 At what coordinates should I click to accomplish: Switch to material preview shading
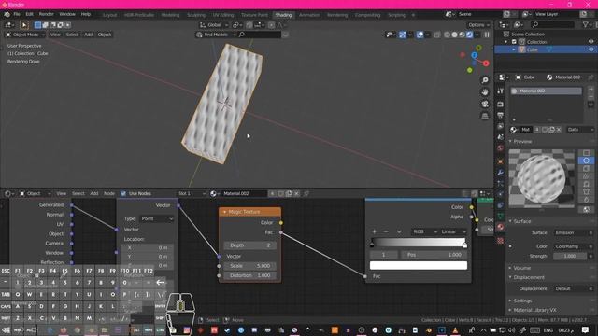click(x=462, y=35)
